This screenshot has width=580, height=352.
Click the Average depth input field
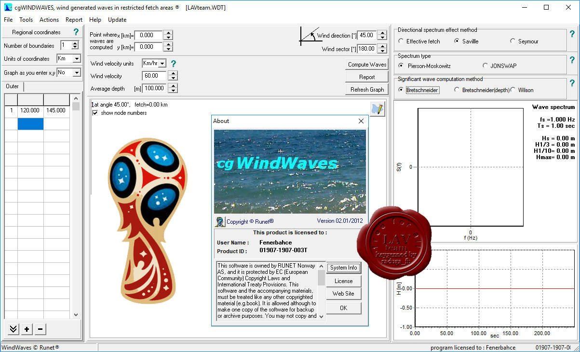tap(155, 88)
